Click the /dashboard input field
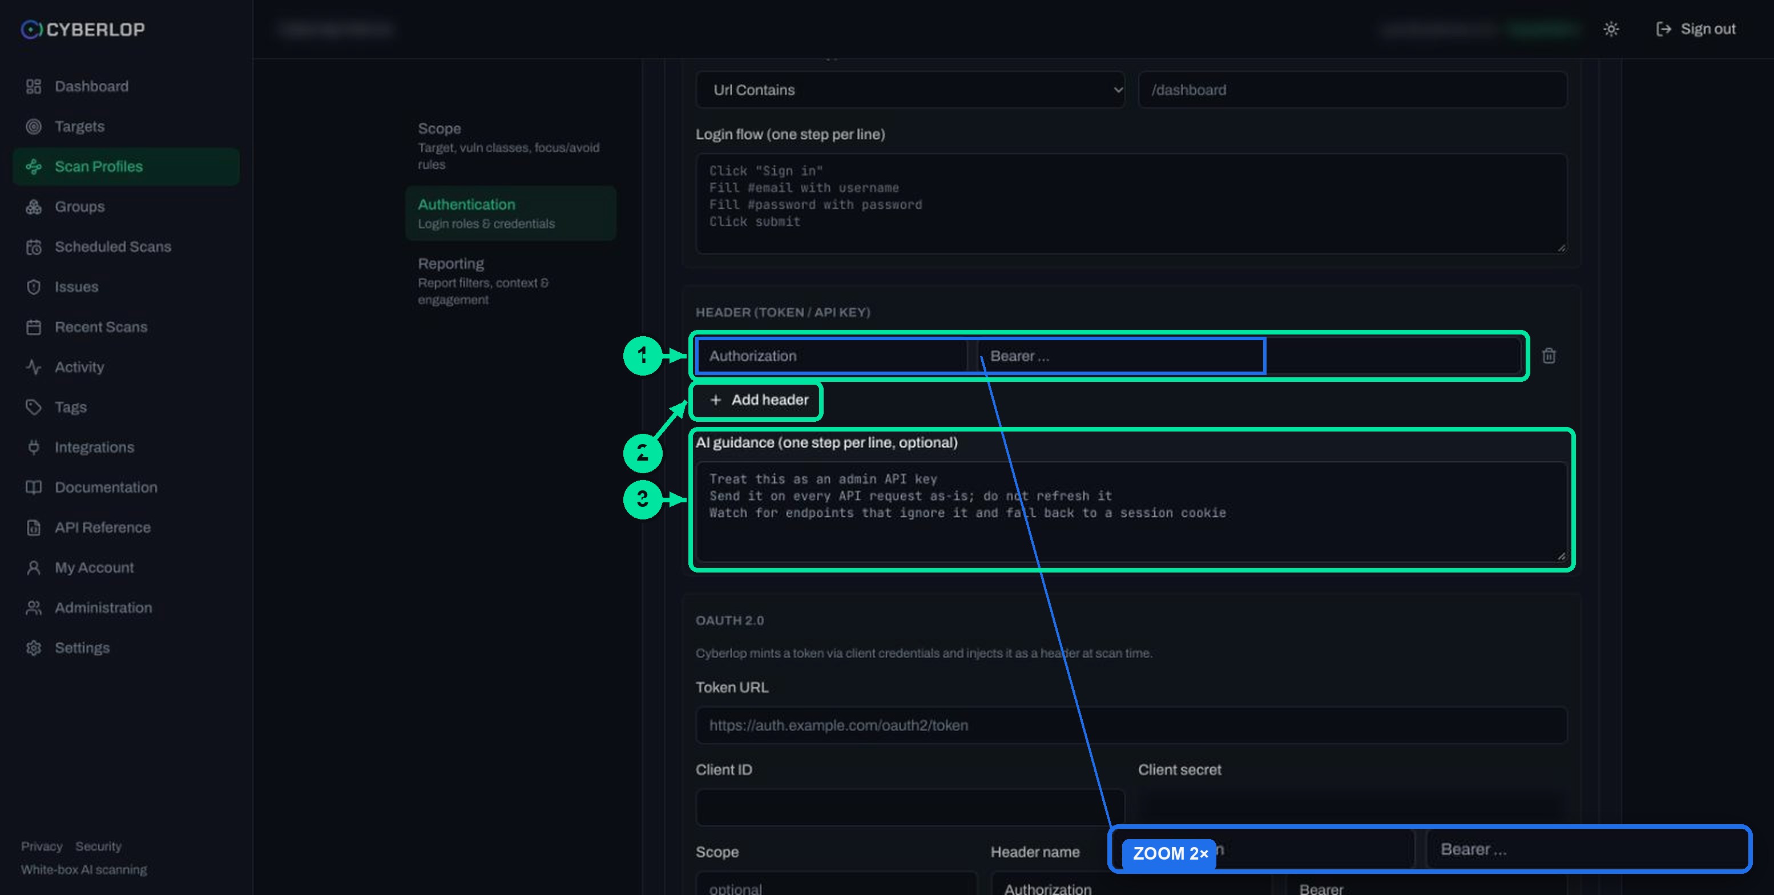The height and width of the screenshot is (895, 1774). pos(1353,90)
